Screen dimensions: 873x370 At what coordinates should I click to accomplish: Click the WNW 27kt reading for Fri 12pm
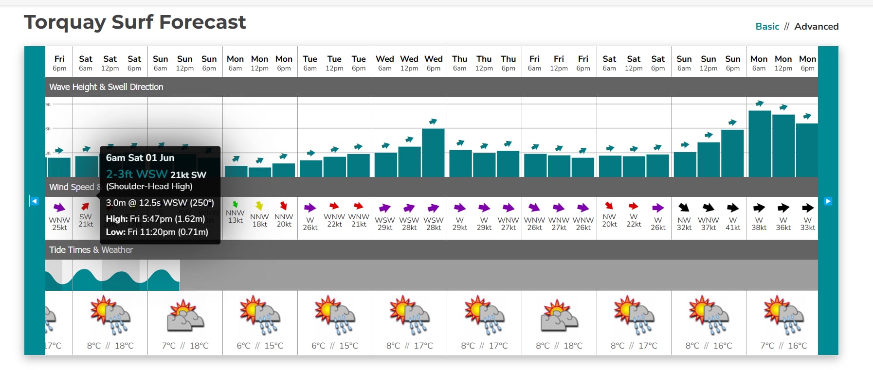pyautogui.click(x=559, y=224)
